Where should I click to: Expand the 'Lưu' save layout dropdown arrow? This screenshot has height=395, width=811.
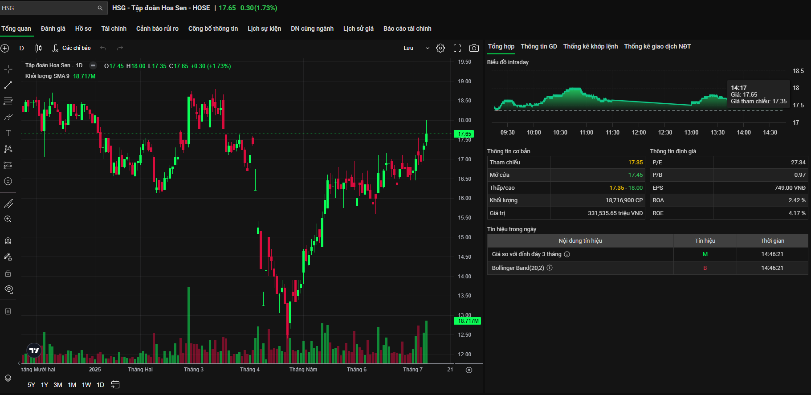(x=428, y=48)
